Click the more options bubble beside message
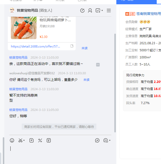The width and height of the screenshot is (161, 164). point(98,65)
